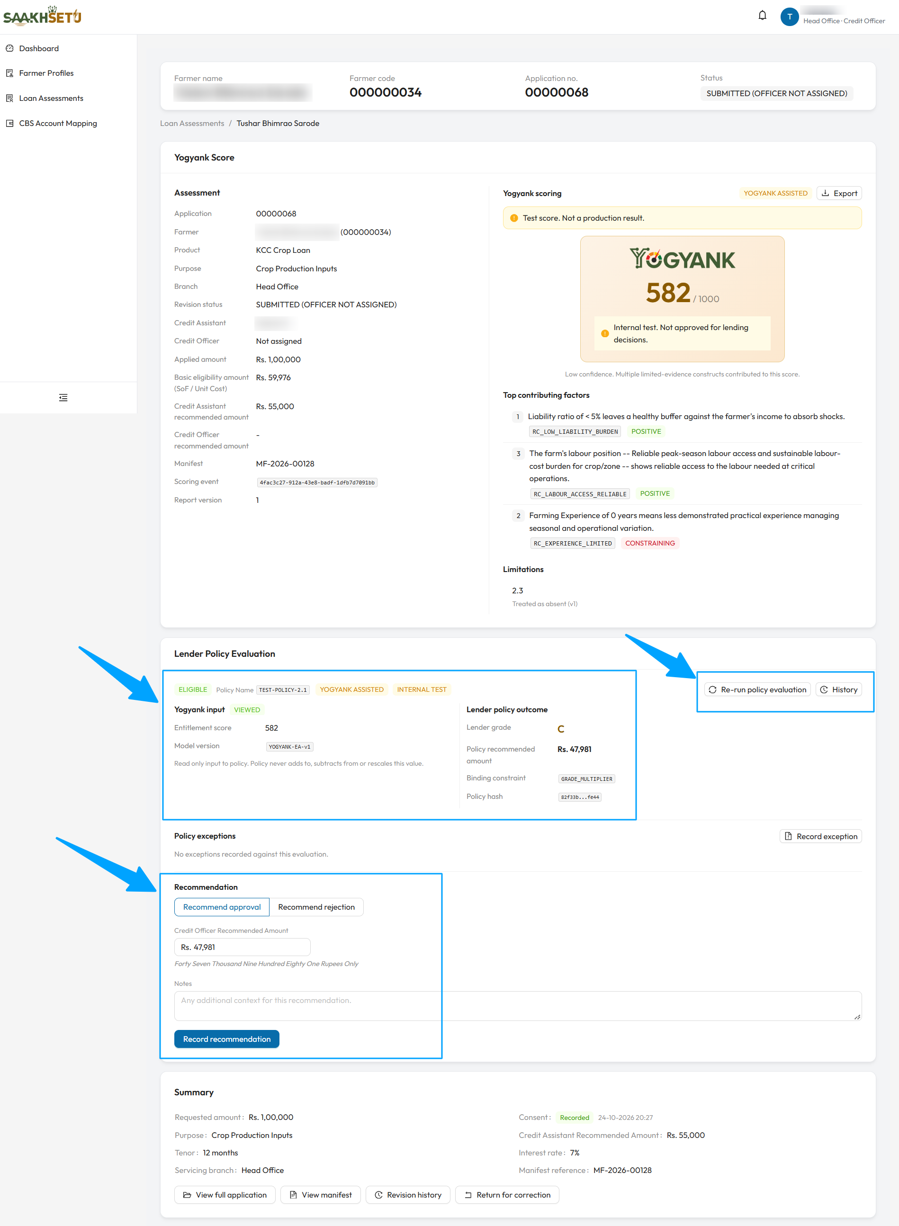The image size is (899, 1226).
Task: Click the scoring event ID code
Action: (x=317, y=483)
